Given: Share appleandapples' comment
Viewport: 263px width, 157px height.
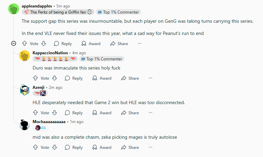Looking at the screenshot, I should click(119, 43).
